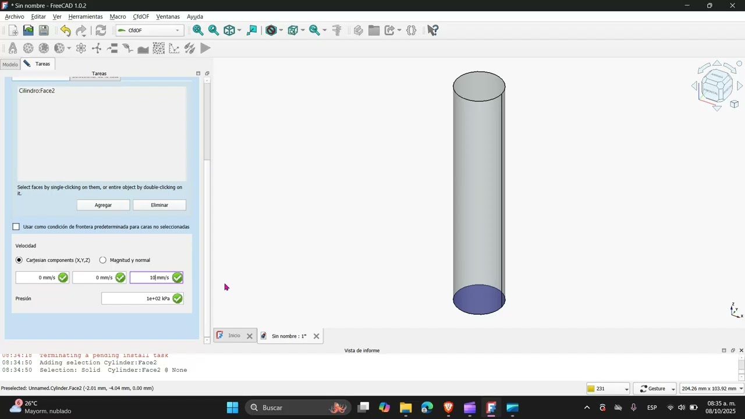
Task: Open the dimensions dropdown in status bar
Action: [x=711, y=389]
